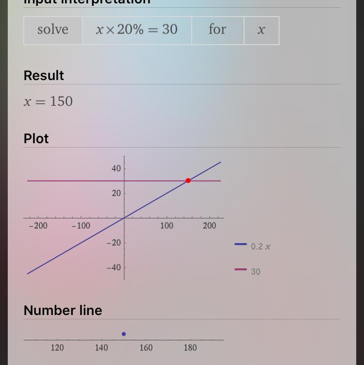364x365 pixels.
Task: Click the "Plot" section heading
Action: [36, 139]
